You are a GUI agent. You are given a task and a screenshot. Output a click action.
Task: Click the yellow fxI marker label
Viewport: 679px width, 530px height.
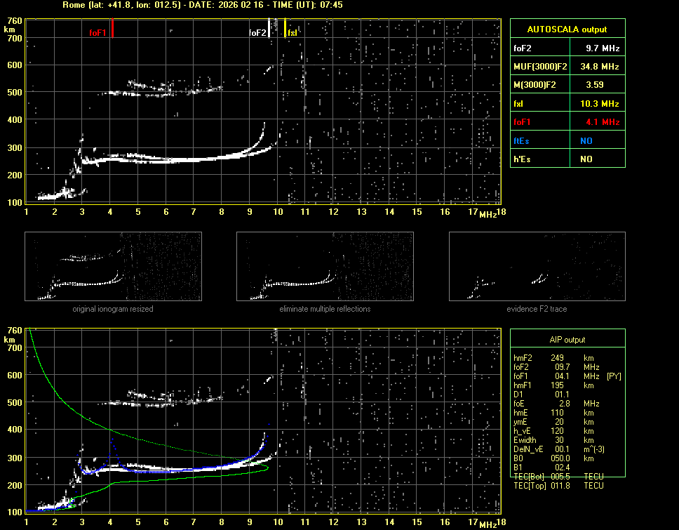point(293,33)
